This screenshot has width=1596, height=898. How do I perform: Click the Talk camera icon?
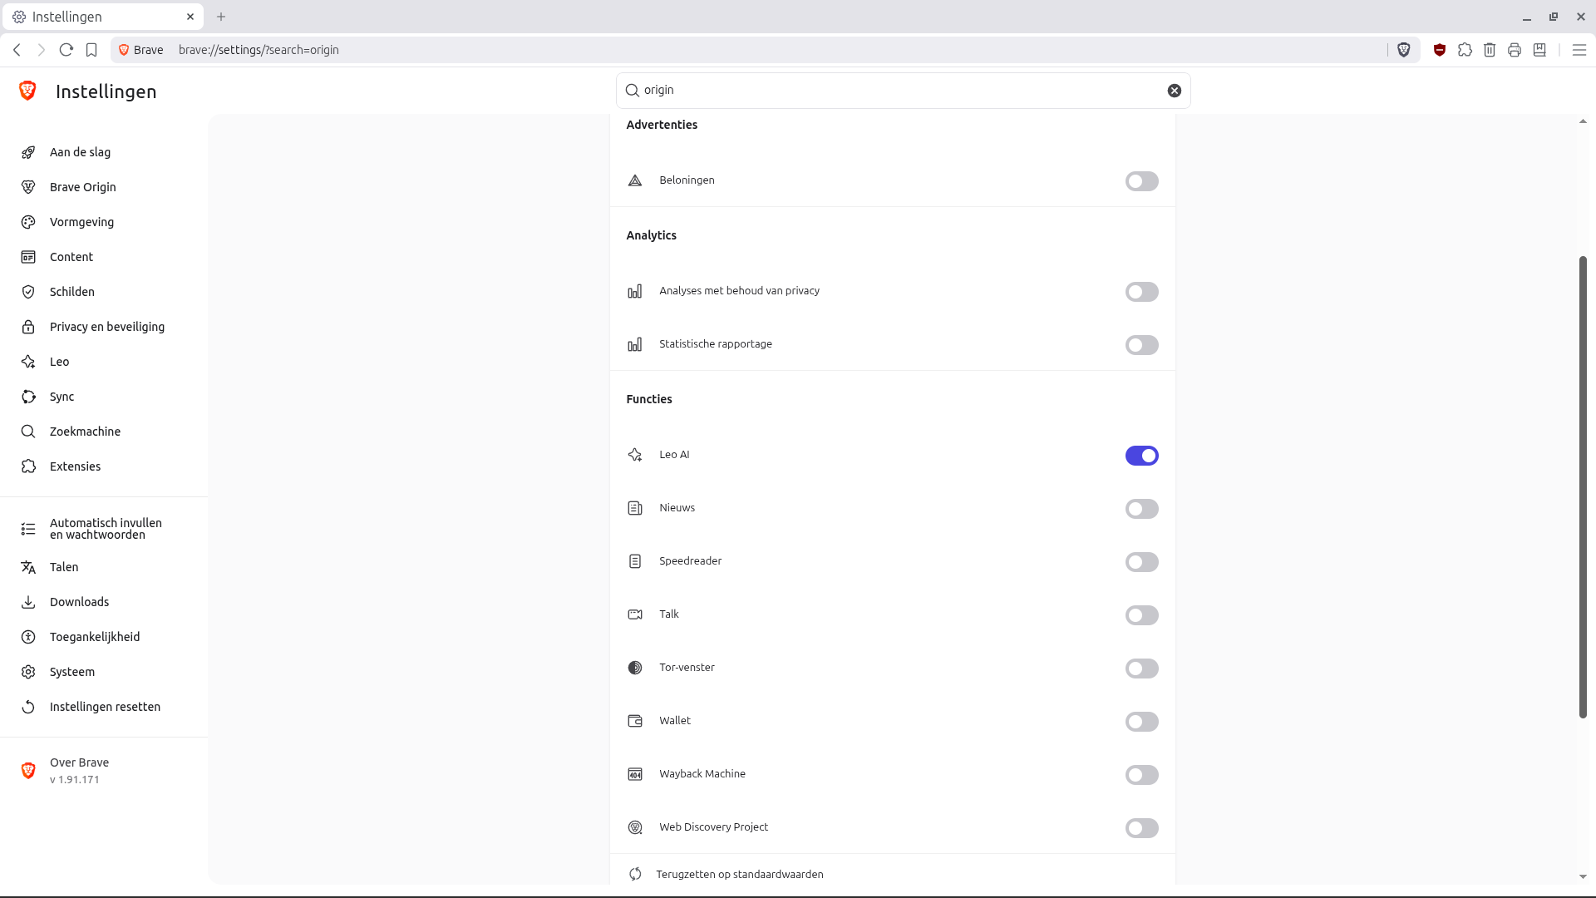point(635,614)
